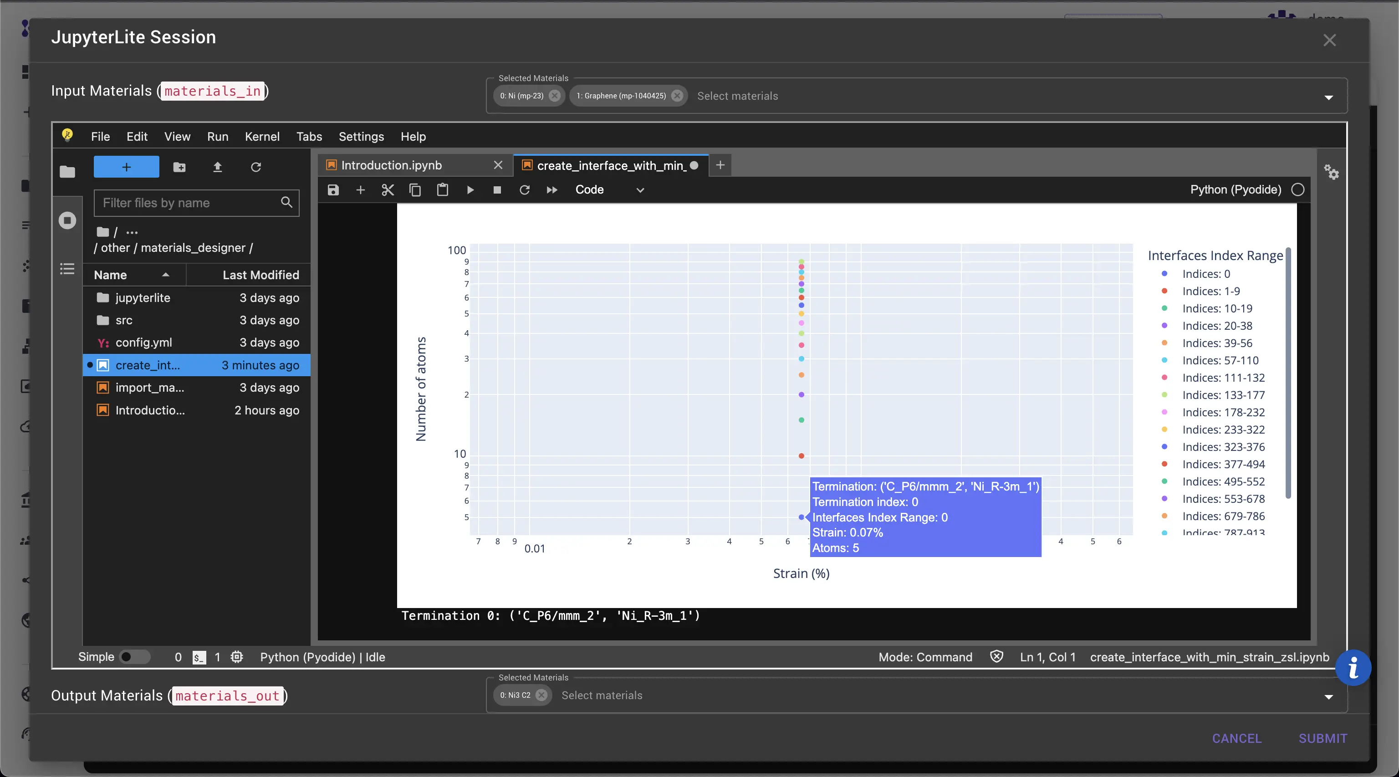Expand the Input Materials selection dropdown arrow
The width and height of the screenshot is (1399, 777).
pyautogui.click(x=1328, y=98)
